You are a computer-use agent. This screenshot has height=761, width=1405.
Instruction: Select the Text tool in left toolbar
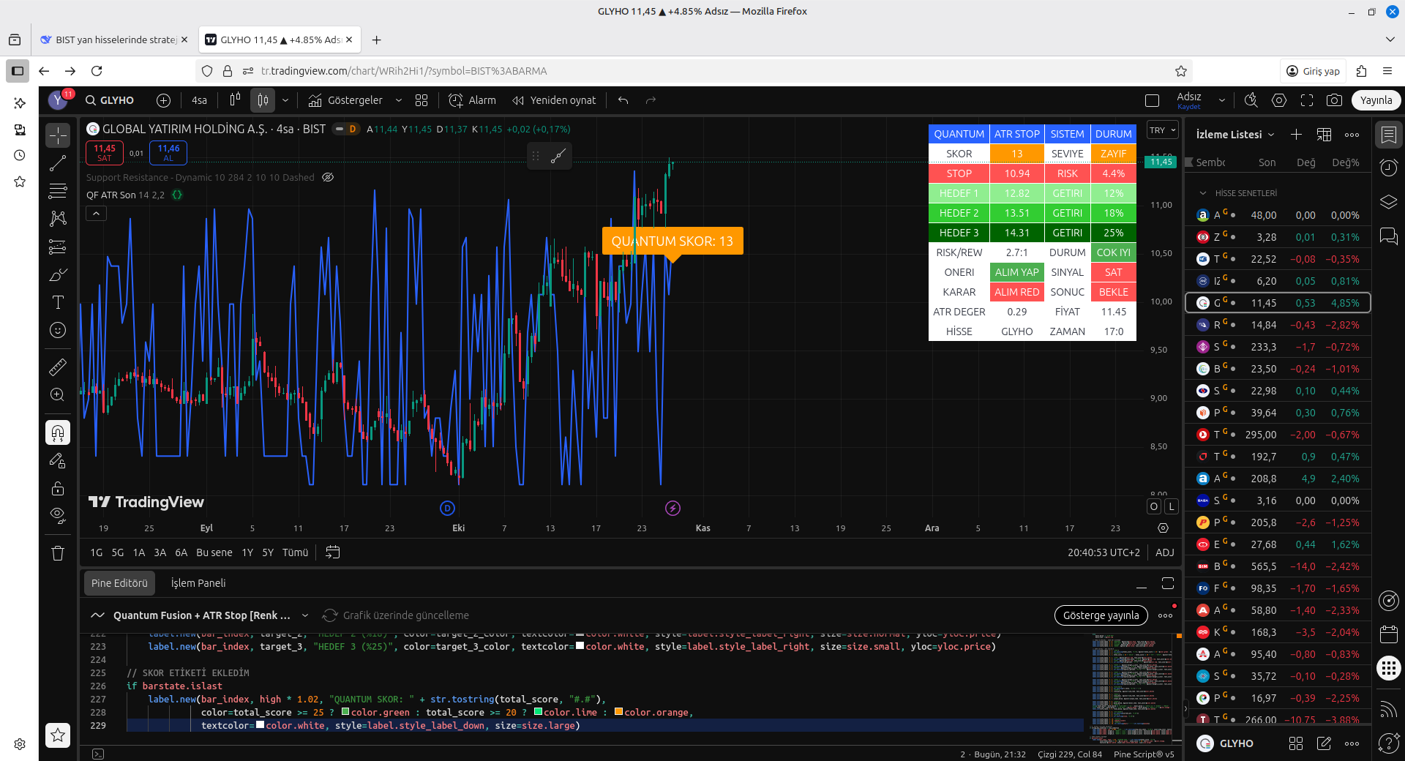(x=58, y=302)
